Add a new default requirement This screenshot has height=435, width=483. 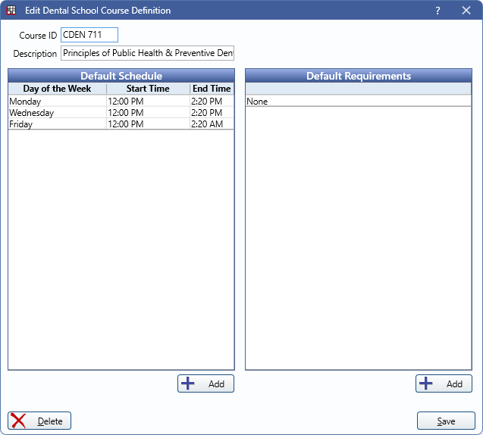pos(444,383)
